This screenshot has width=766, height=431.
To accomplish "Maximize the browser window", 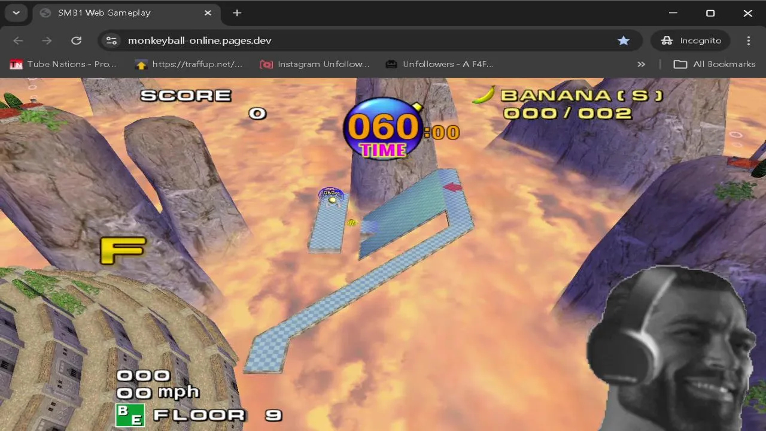I will click(x=710, y=13).
